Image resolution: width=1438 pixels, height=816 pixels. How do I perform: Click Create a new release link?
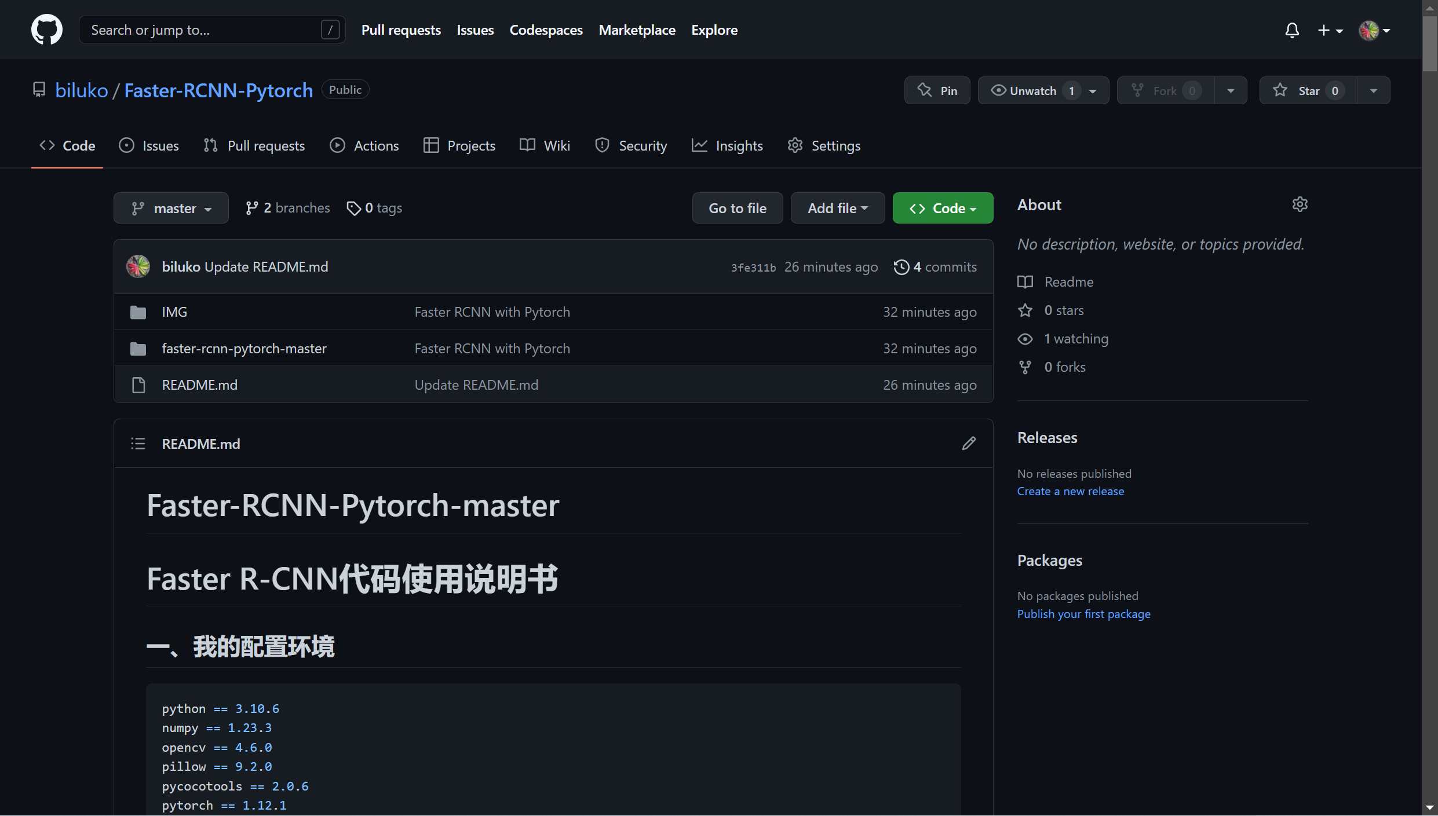[x=1070, y=491]
